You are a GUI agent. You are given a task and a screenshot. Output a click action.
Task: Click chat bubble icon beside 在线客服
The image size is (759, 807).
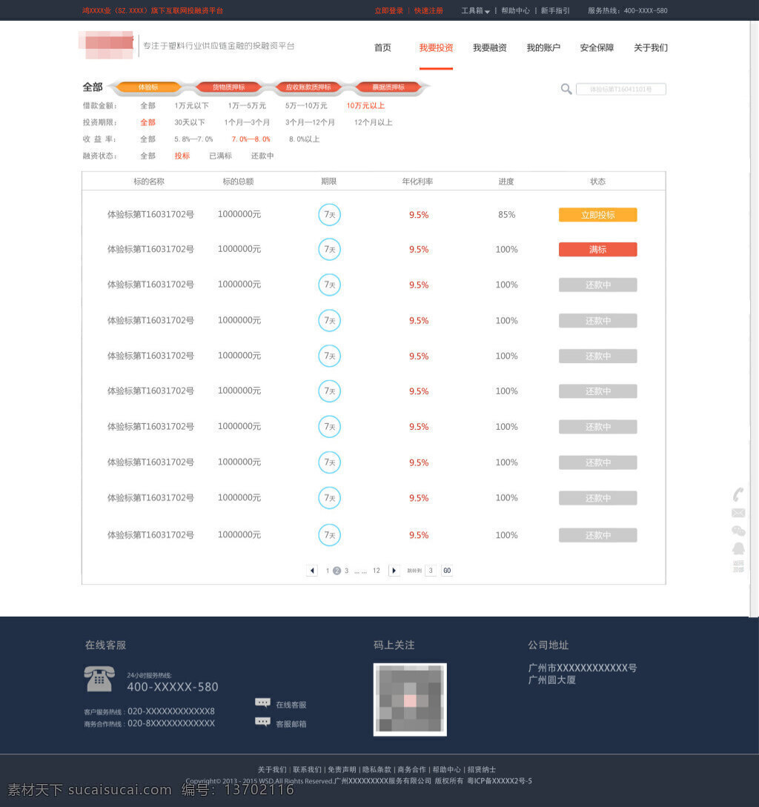coord(262,703)
